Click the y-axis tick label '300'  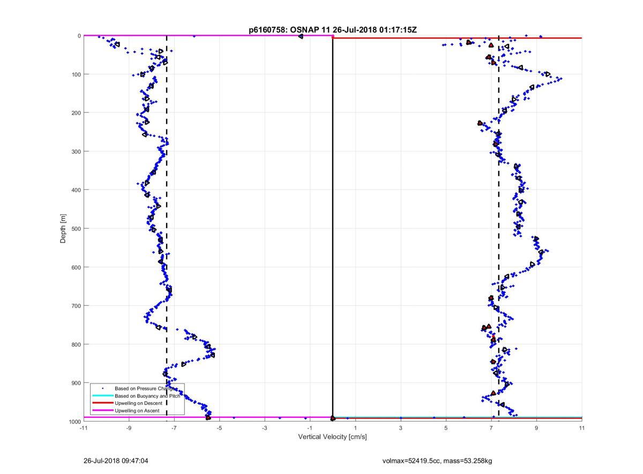click(76, 152)
